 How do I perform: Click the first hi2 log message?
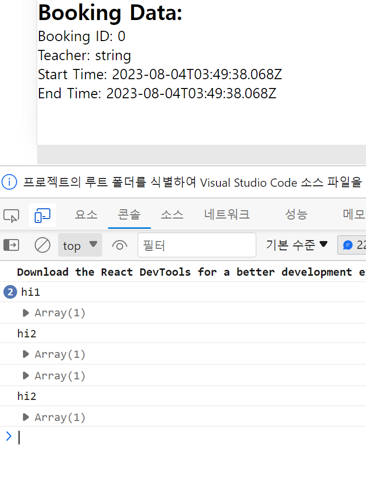pos(27,334)
